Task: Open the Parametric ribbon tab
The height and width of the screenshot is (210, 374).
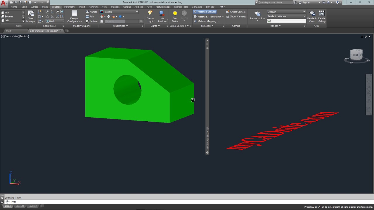Action: coord(70,7)
